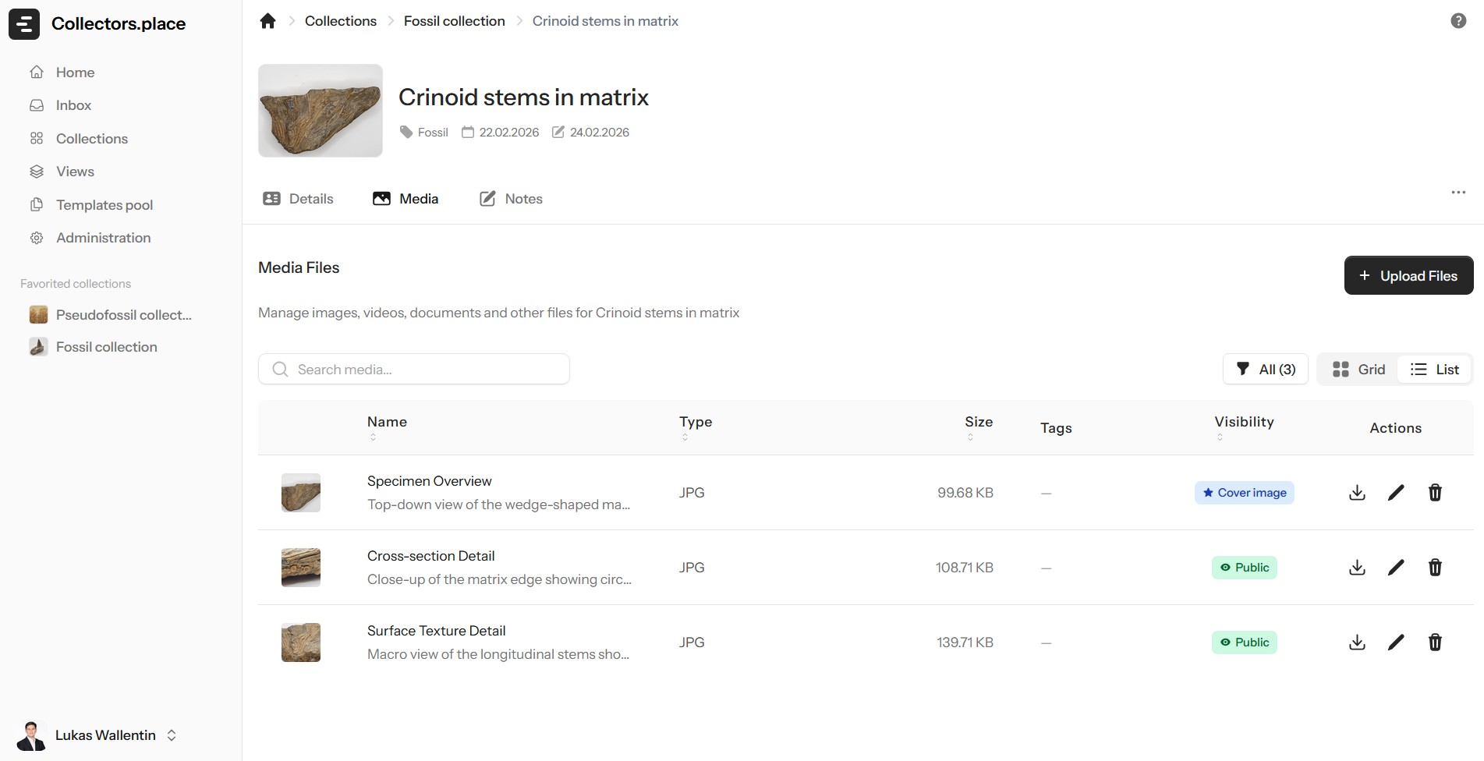Click the Surface Texture Detail thumbnail

click(300, 642)
